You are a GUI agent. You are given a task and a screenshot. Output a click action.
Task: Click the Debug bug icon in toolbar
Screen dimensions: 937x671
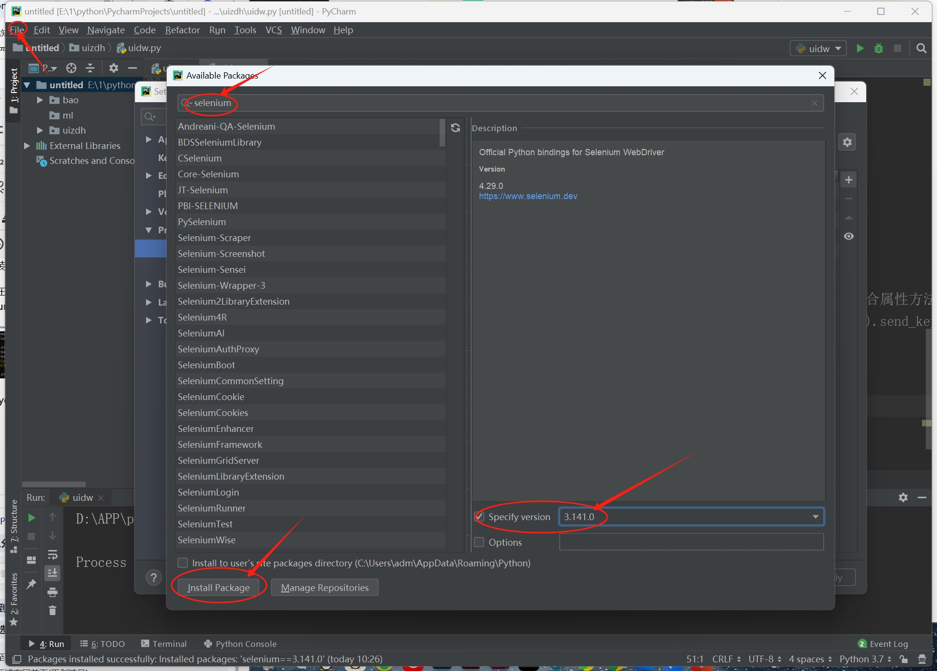pyautogui.click(x=879, y=48)
